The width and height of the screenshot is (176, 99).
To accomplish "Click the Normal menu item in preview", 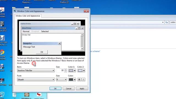I will (x=26, y=31).
